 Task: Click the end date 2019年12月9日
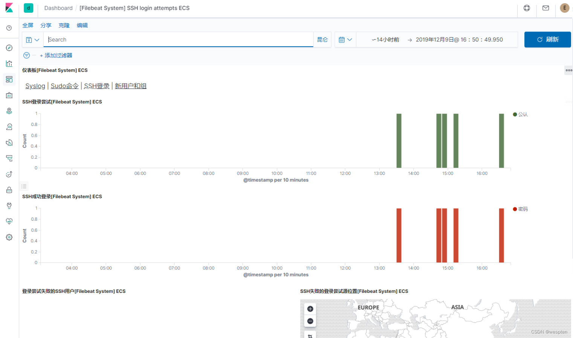coord(459,39)
